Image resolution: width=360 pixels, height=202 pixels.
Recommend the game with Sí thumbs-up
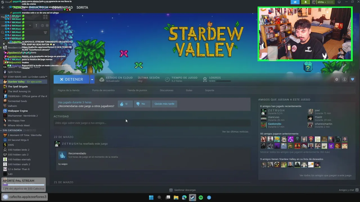pos(125,104)
